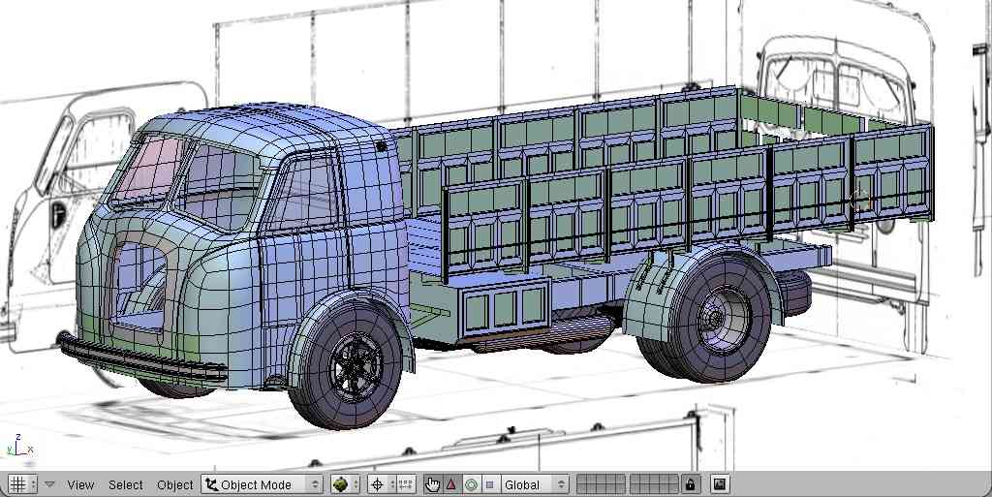Enable the translate manipulator triangle icon
The height and width of the screenshot is (497, 992).
(451, 485)
